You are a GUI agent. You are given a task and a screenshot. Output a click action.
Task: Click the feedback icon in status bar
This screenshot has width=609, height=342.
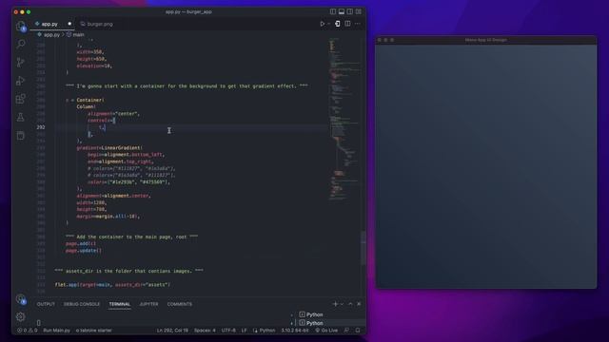click(x=346, y=331)
